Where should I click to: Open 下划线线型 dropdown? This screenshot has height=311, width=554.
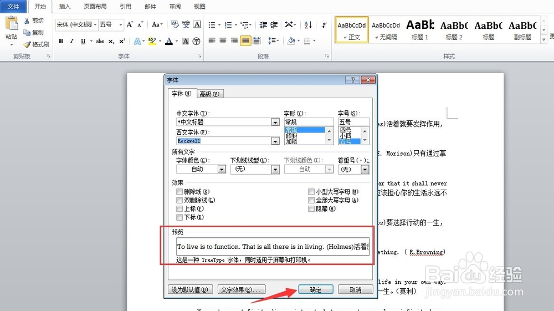pos(275,169)
